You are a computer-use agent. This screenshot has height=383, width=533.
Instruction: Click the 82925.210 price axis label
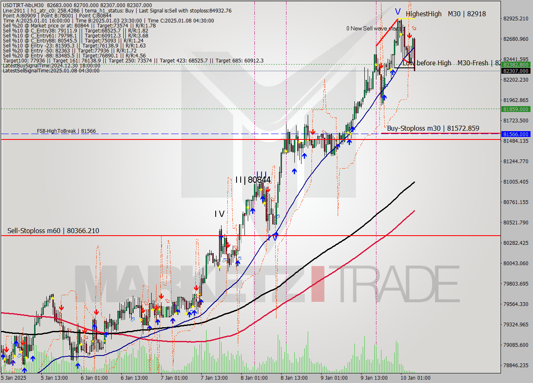pyautogui.click(x=516, y=19)
